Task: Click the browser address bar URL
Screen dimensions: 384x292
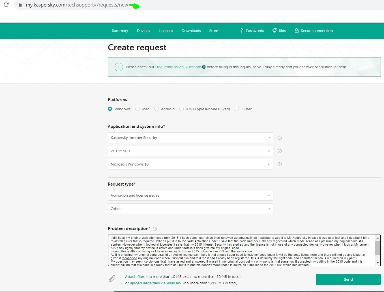Action: (x=77, y=5)
